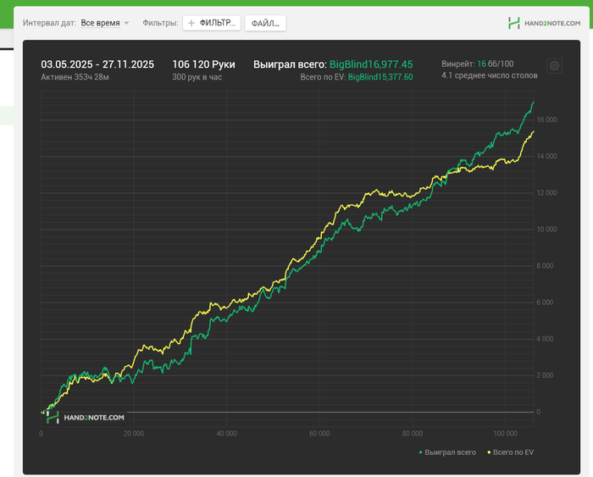Click the yellow EV line's end point
The width and height of the screenshot is (593, 477).
[x=533, y=131]
